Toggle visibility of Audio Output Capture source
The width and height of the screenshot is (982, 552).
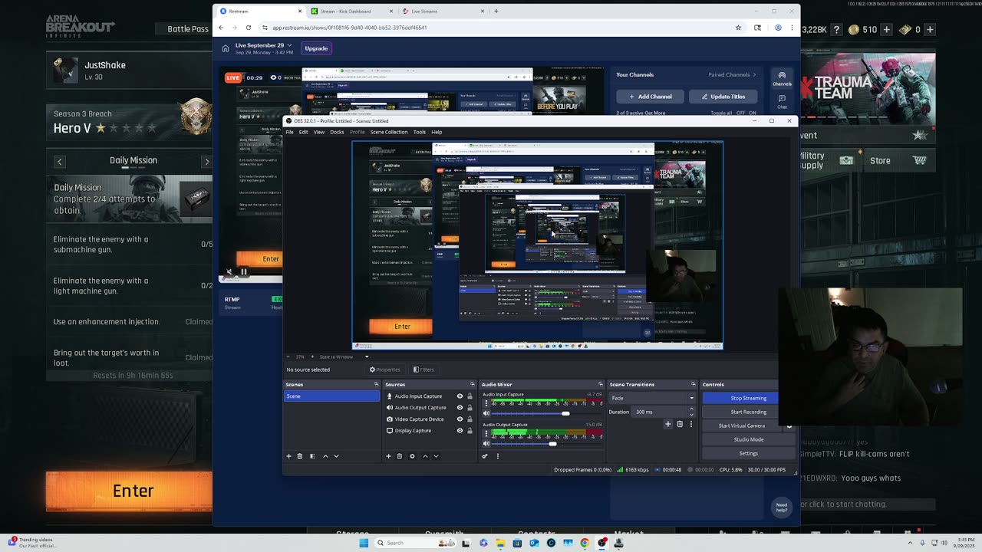460,408
